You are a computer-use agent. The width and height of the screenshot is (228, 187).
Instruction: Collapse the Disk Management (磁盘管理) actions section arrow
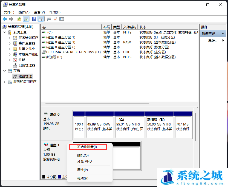click(x=223, y=34)
